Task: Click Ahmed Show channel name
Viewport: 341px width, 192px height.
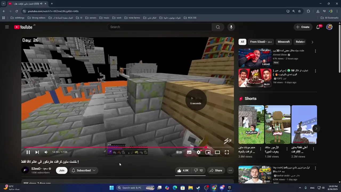Action: (x=280, y=55)
